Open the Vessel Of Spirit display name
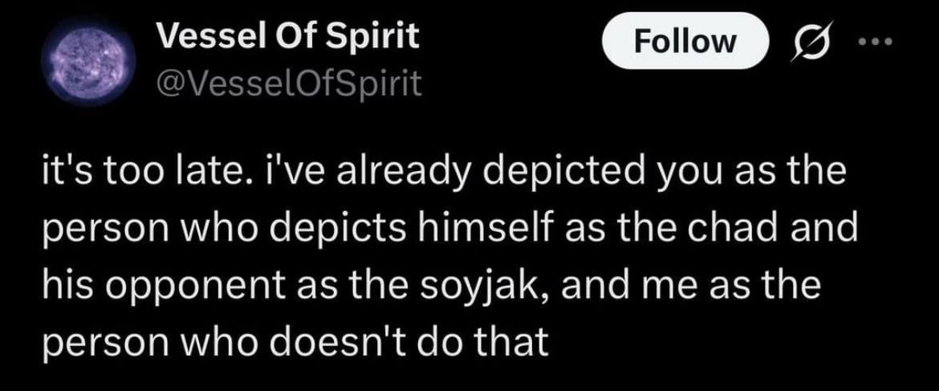The height and width of the screenshot is (391, 939). tap(287, 36)
